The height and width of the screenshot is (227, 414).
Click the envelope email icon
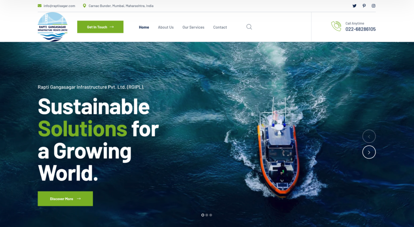[40, 6]
